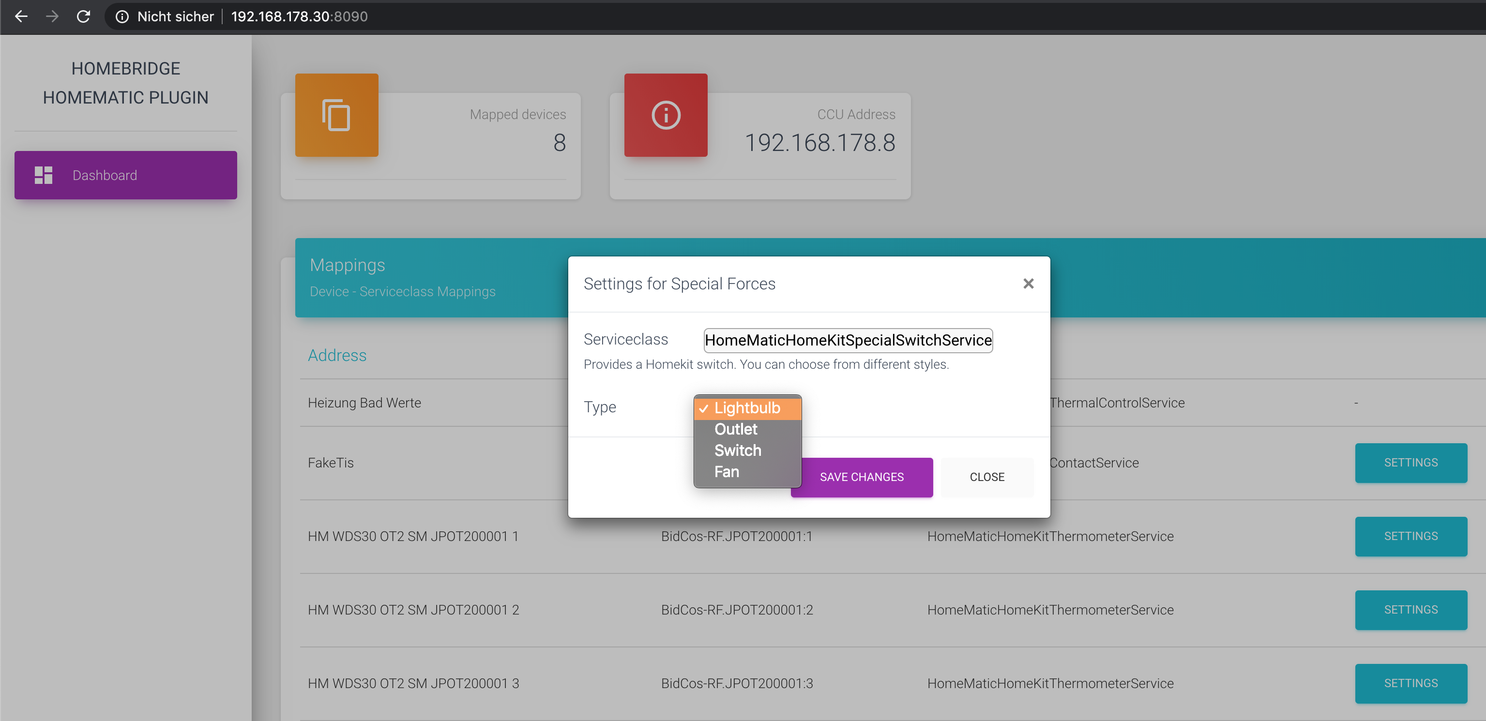Click CLOSE to dismiss the dialog

click(x=987, y=477)
